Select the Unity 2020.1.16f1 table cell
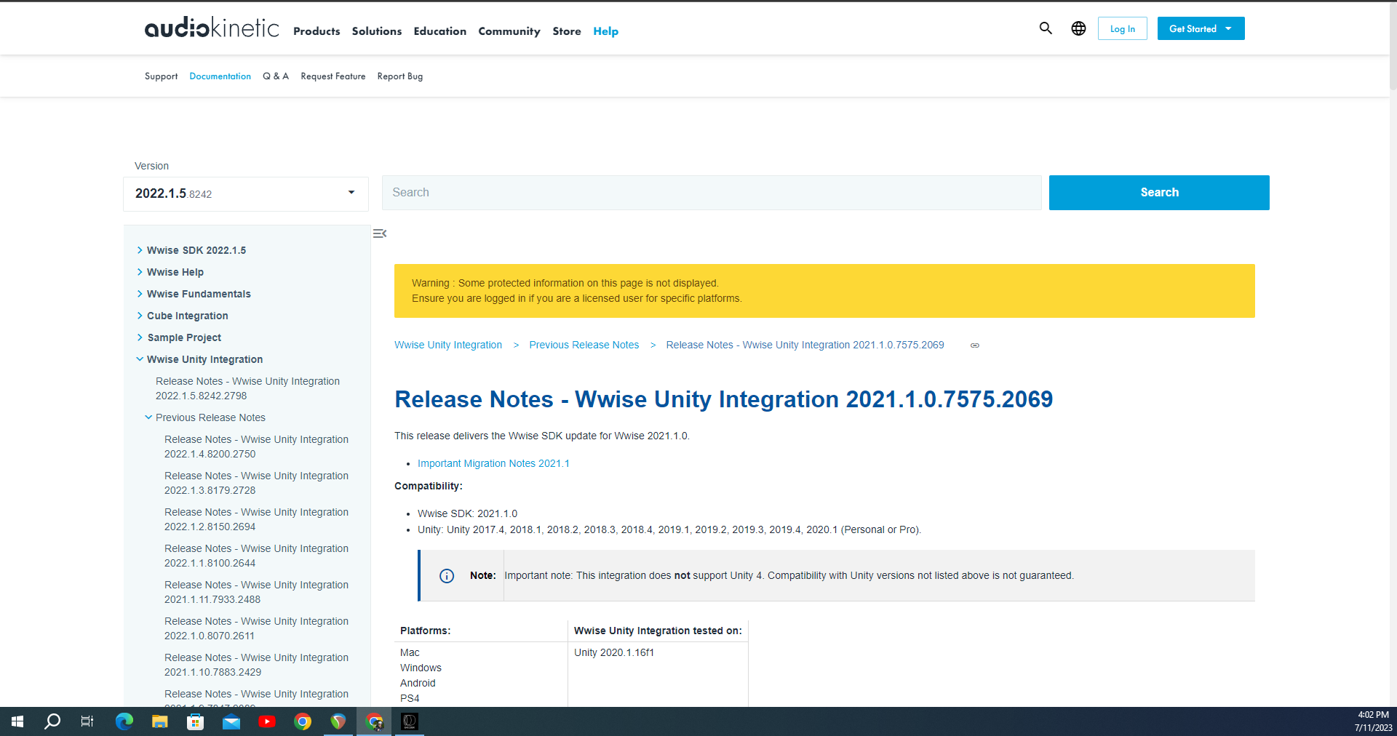The height and width of the screenshot is (736, 1397). (658, 674)
